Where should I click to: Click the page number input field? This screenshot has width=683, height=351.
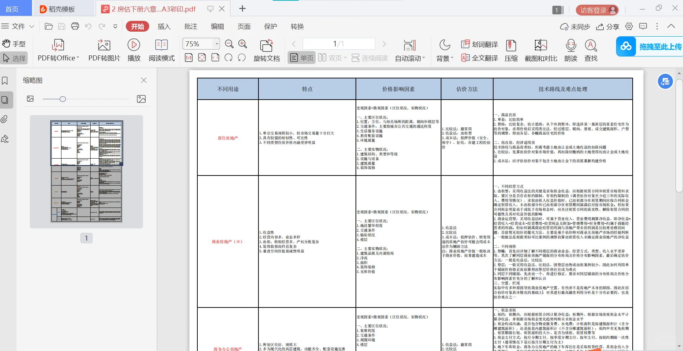[339, 44]
